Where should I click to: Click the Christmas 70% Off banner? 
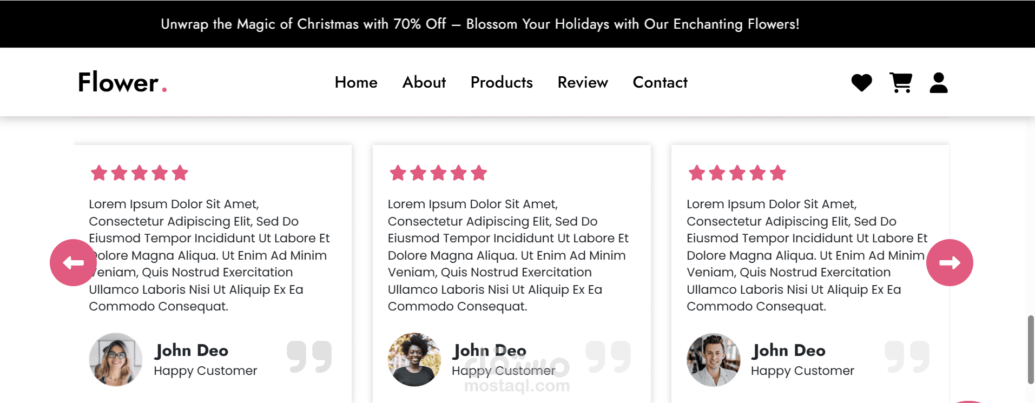click(x=480, y=24)
